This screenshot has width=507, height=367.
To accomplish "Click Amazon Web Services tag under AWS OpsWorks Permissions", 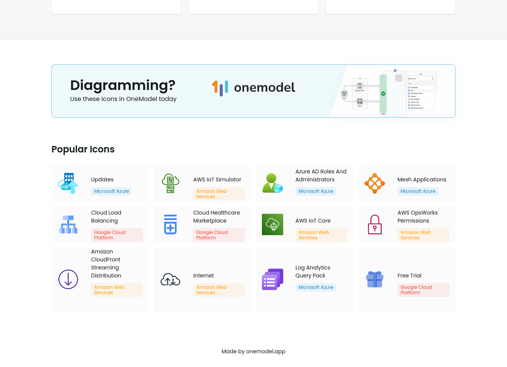I will tap(424, 235).
